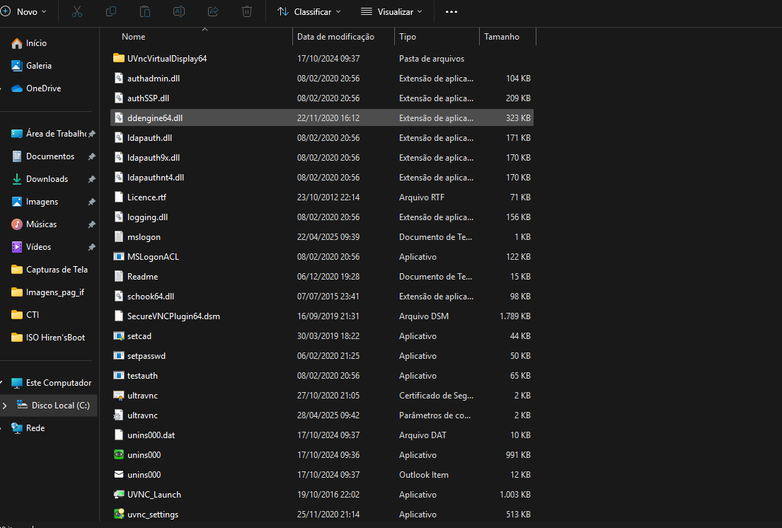Click the Paste clipboard icon
This screenshot has width=782, height=528.
(x=145, y=11)
